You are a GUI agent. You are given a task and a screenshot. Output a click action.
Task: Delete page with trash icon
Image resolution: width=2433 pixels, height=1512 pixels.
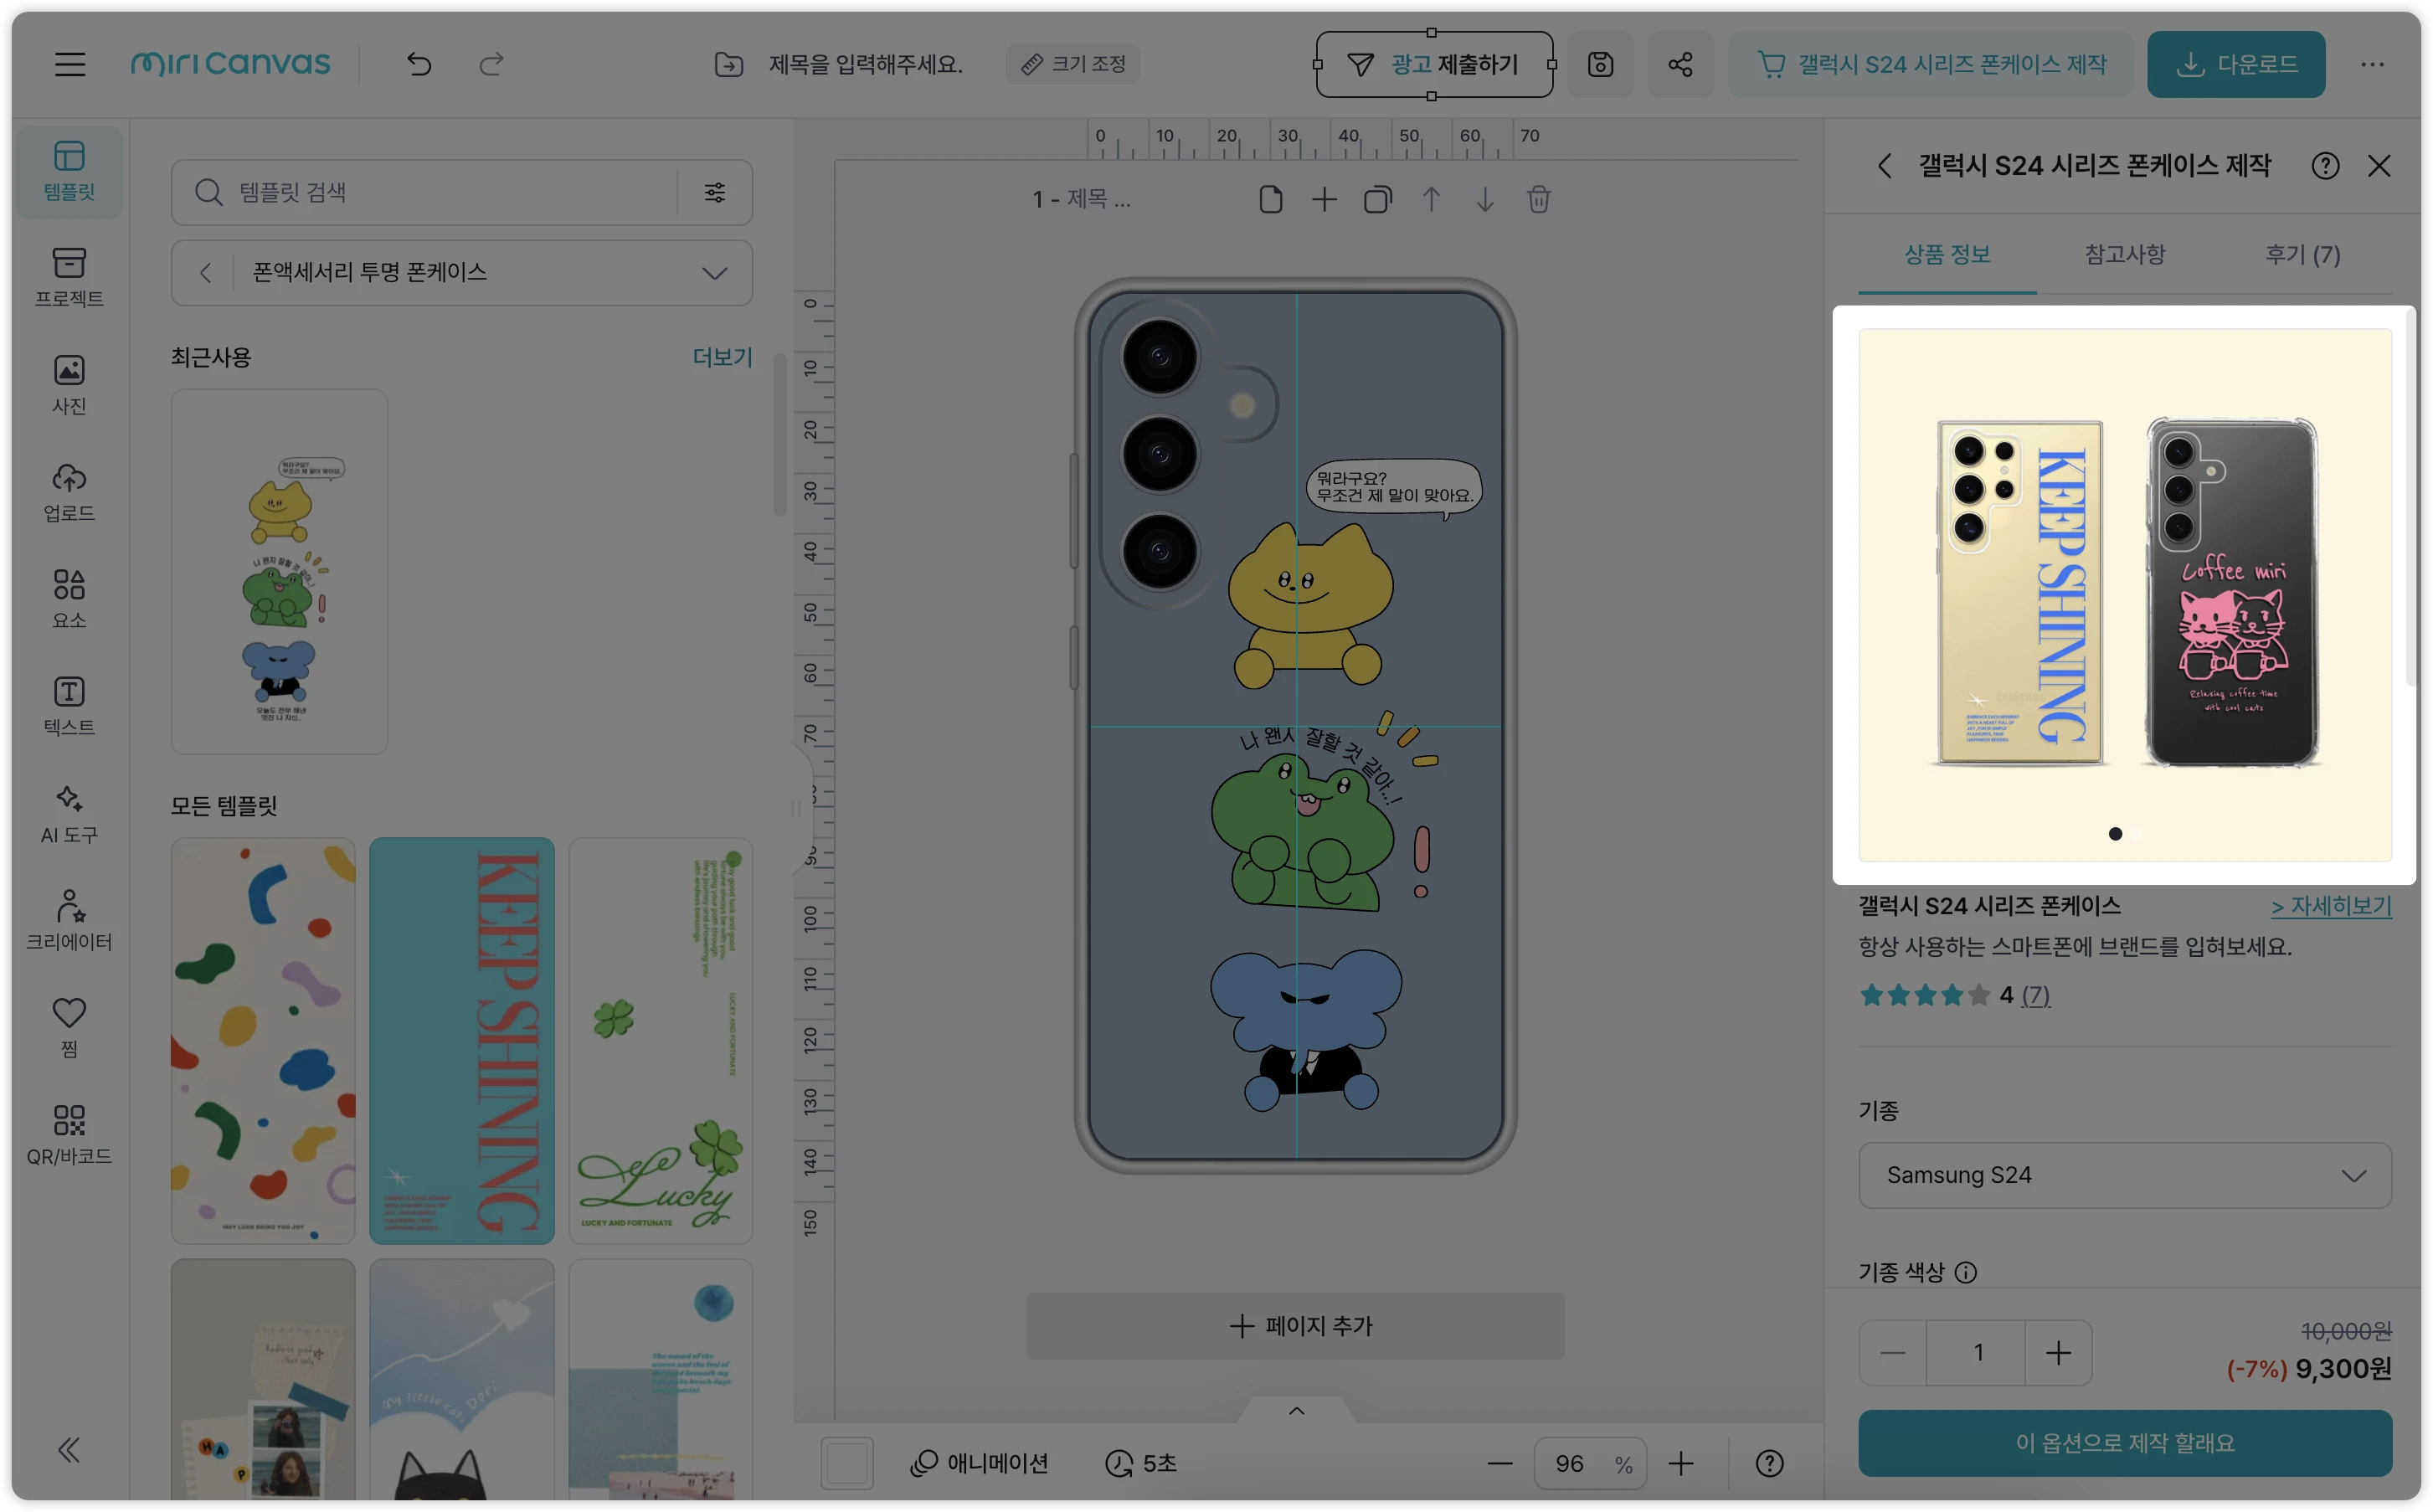[x=1538, y=199]
